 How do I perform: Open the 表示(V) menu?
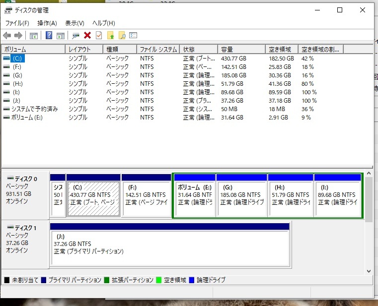point(75,23)
